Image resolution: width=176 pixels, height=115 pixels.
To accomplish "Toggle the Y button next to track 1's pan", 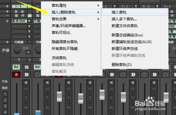I will pos(28,52).
